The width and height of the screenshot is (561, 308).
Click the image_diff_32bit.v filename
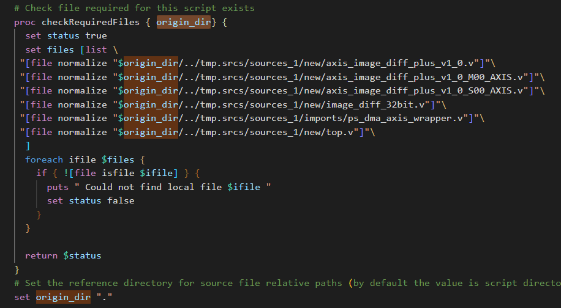tap(383, 104)
